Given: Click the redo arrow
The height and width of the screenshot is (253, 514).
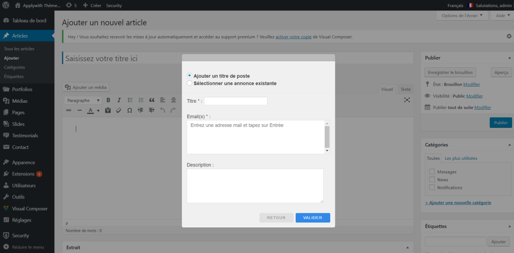Looking at the screenshot, I should 173,110.
